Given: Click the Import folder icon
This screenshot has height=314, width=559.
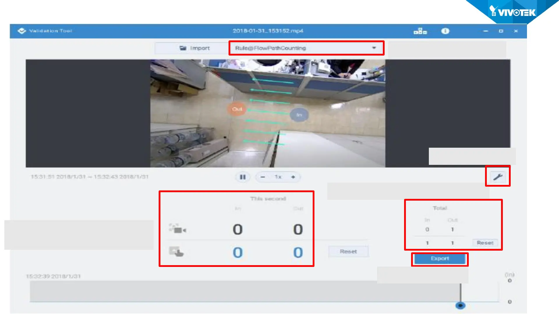Looking at the screenshot, I should pyautogui.click(x=183, y=48).
